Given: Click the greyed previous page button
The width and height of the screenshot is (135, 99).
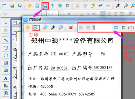Looking at the screenshot, I should point(88,28).
